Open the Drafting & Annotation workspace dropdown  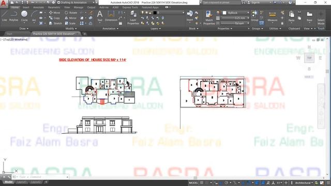click(76, 3)
